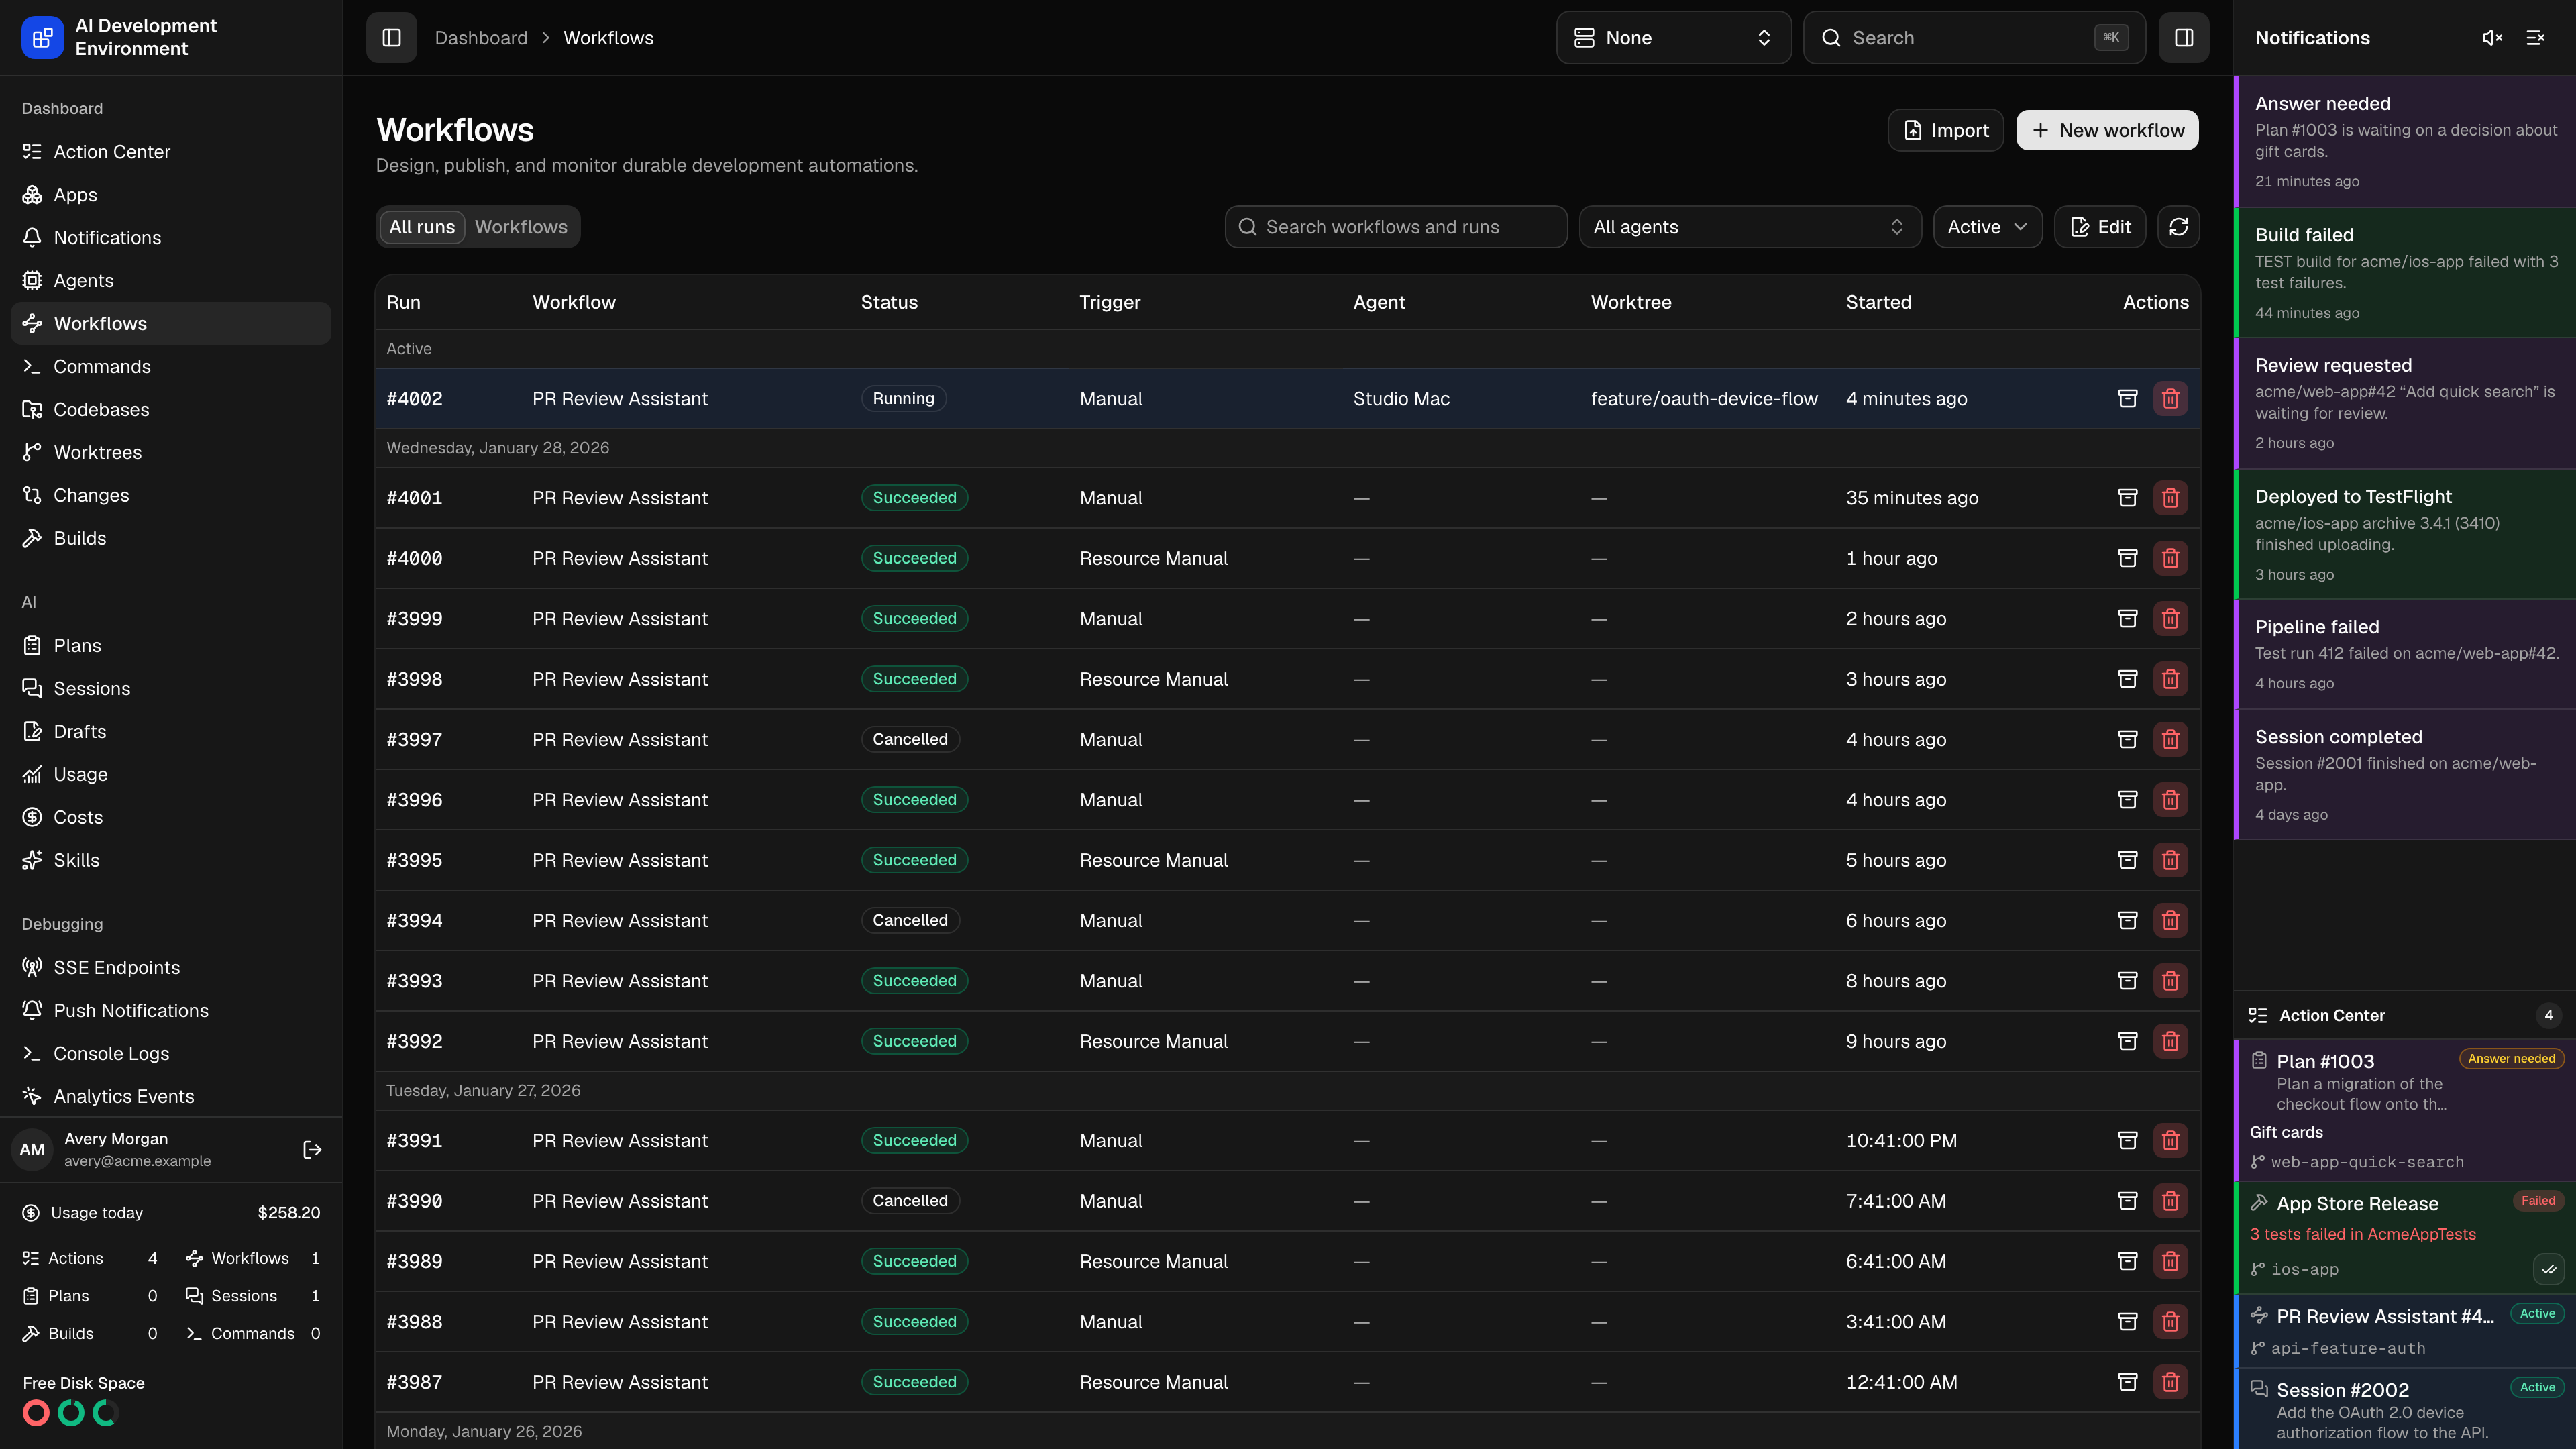2576x1449 pixels.
Task: Mark App Store Release item as done
Action: click(x=2549, y=1269)
